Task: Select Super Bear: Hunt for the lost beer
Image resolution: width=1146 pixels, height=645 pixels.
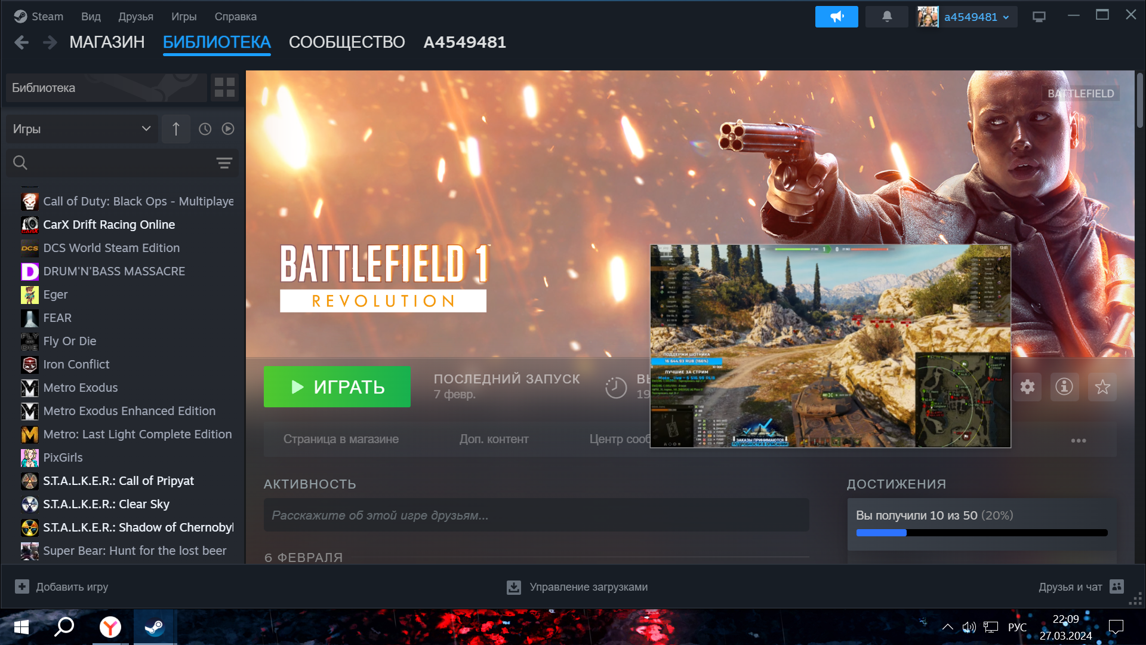Action: point(134,551)
